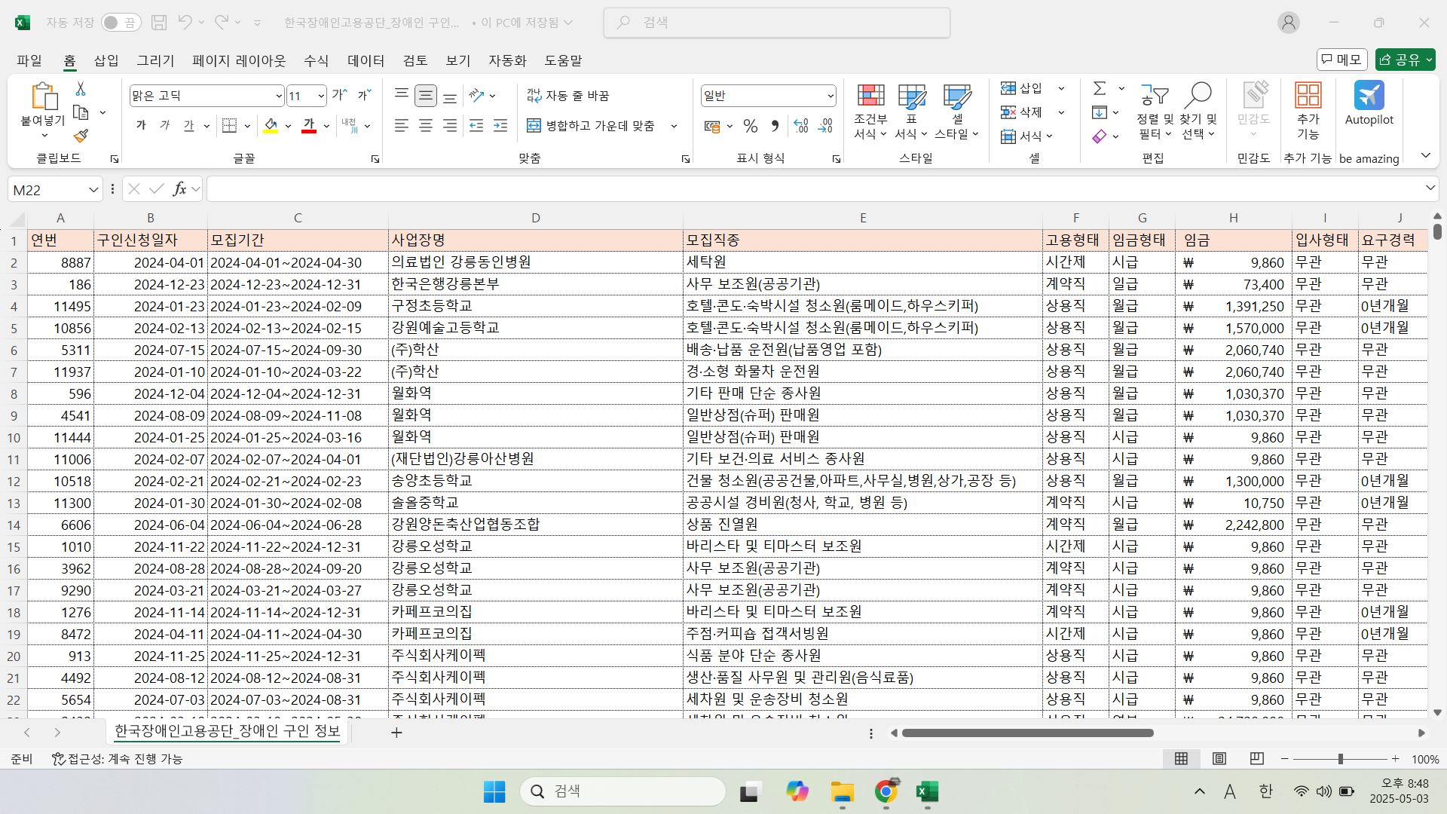Click the Format Painter brush icon
The width and height of the screenshot is (1447, 814).
pos(81,136)
